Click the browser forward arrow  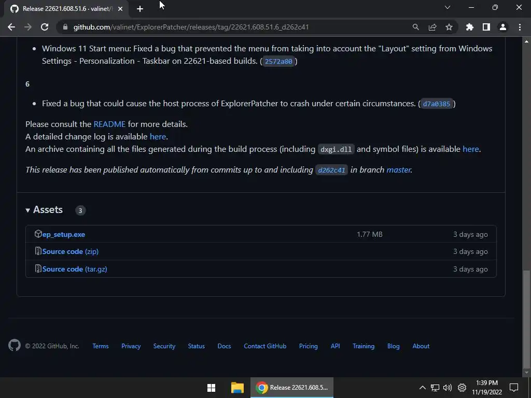[28, 27]
